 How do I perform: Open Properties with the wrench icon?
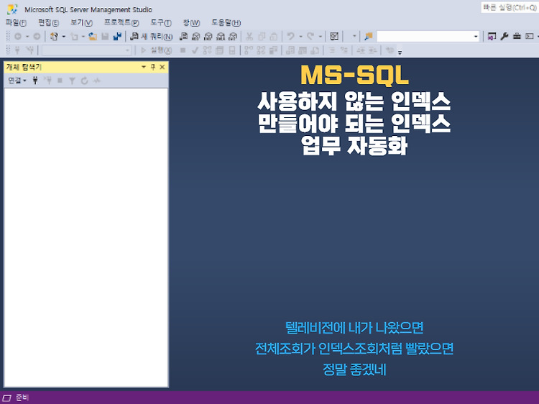pyautogui.click(x=505, y=36)
